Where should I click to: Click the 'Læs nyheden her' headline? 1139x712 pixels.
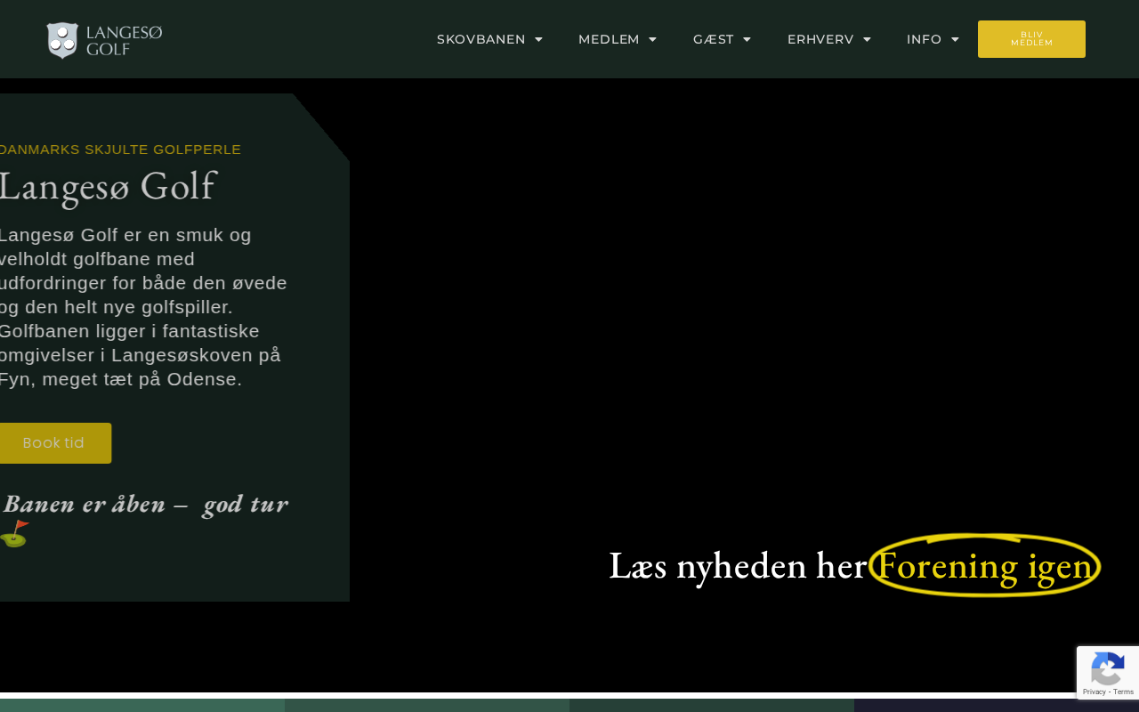pos(738,565)
